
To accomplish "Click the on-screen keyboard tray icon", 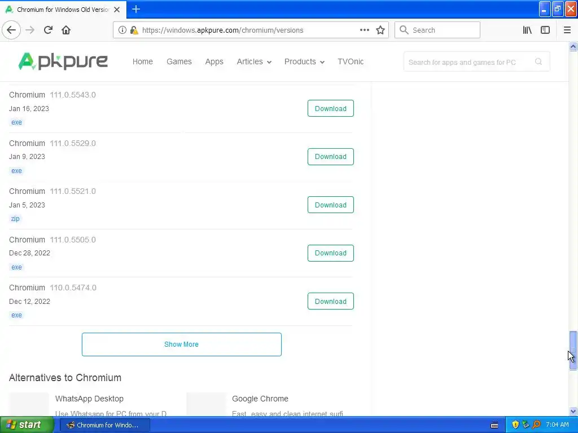I will click(494, 425).
